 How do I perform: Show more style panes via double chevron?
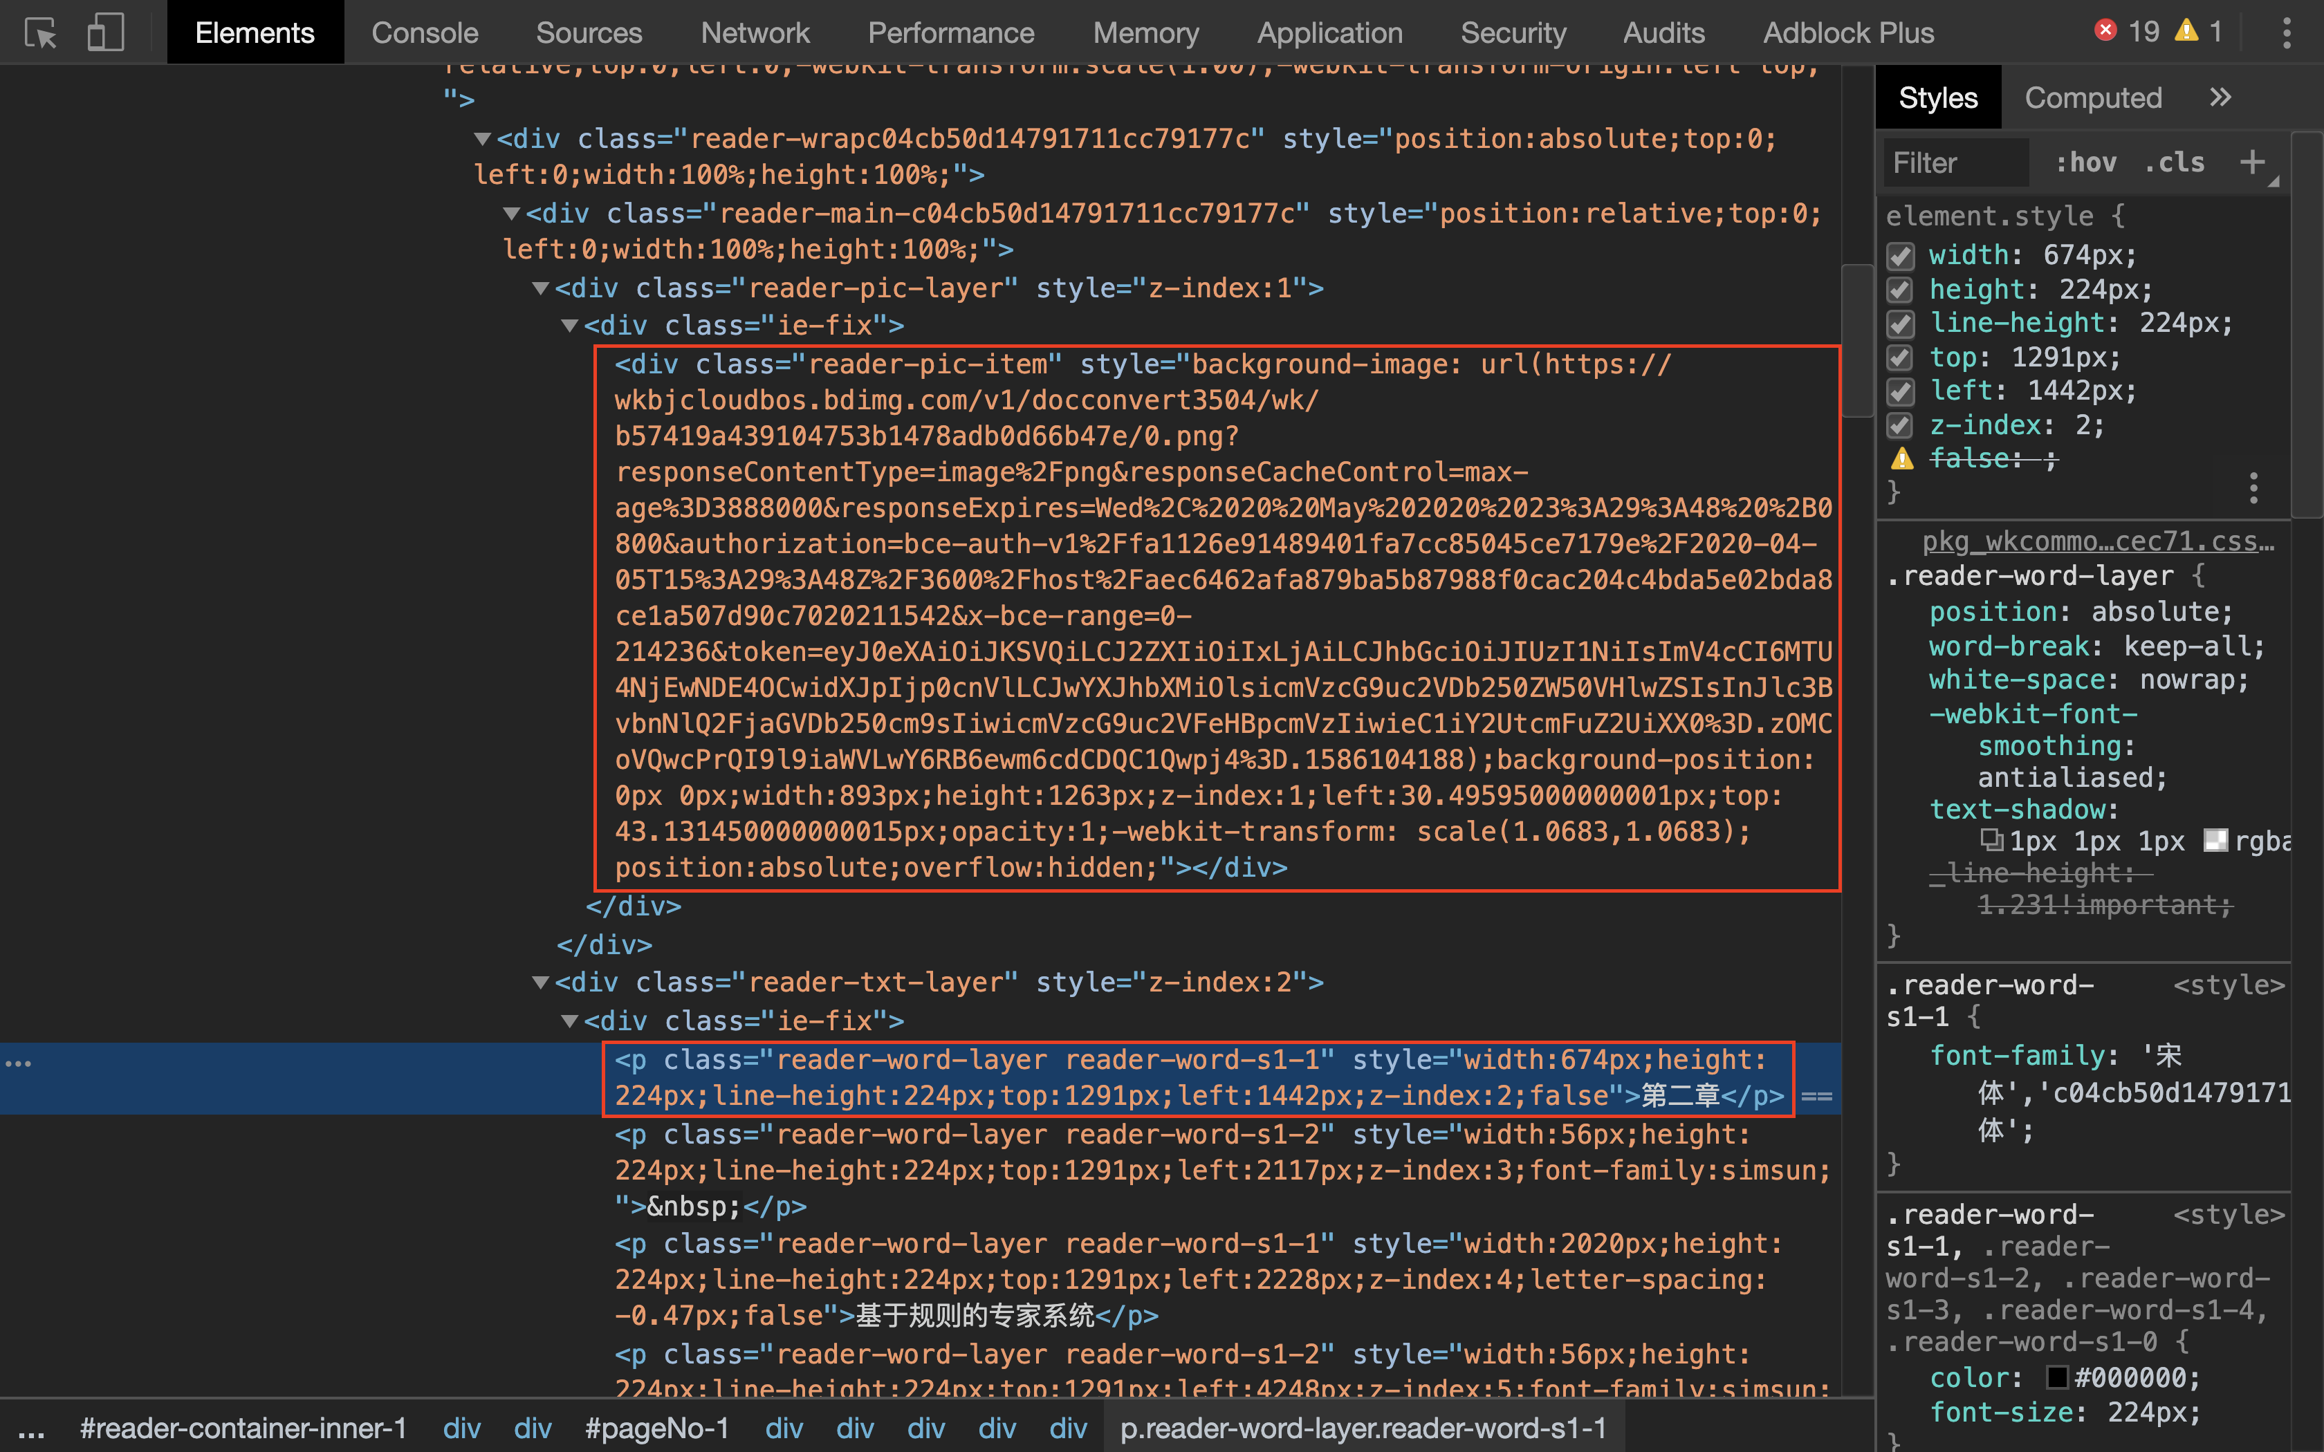coord(2220,97)
